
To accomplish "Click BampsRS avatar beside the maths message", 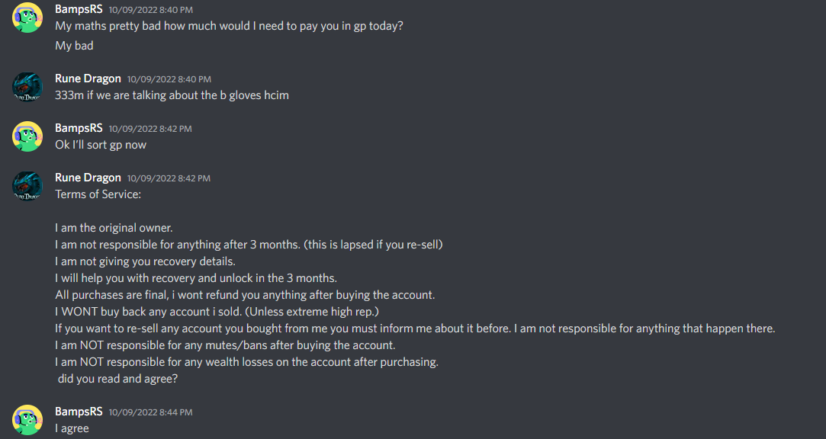I will click(x=27, y=18).
